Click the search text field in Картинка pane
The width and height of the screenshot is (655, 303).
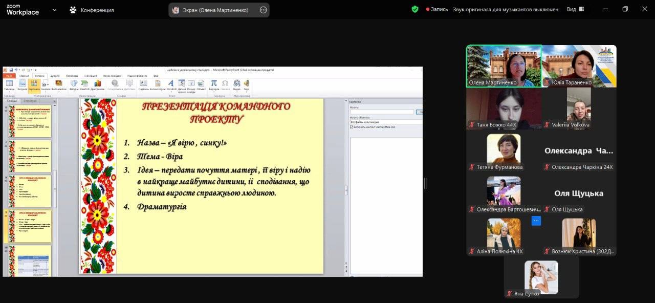pyautogui.click(x=382, y=112)
